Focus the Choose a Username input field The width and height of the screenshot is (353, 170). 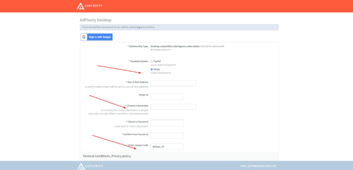173,107
